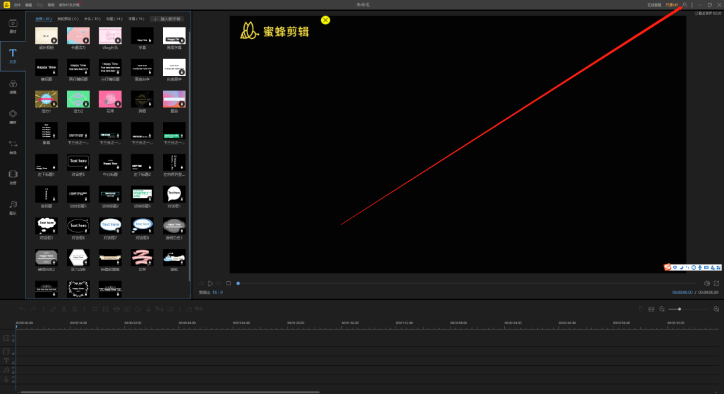Open the 制作片头片尾 menu

click(x=69, y=5)
